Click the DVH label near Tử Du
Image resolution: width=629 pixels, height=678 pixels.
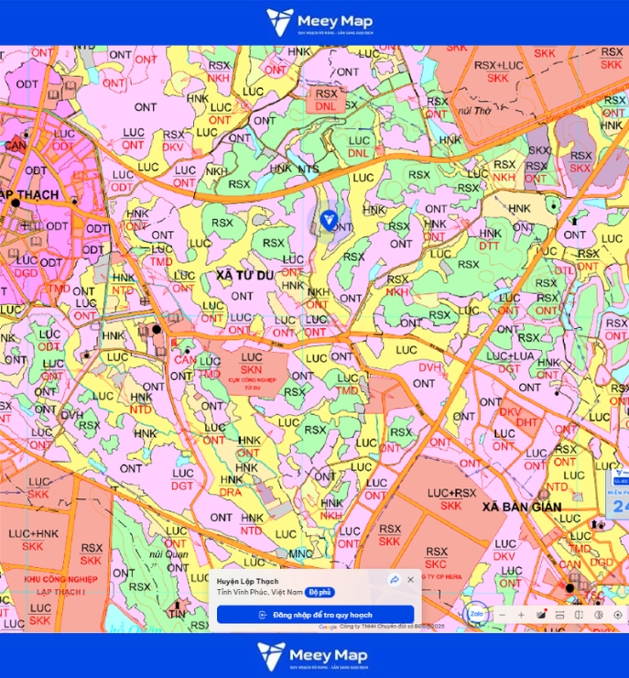coord(430,367)
